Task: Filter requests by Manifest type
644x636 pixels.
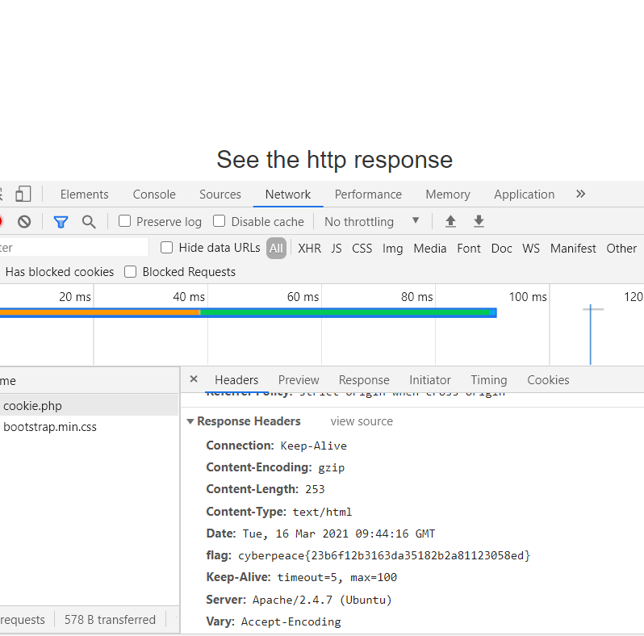Action: (x=573, y=248)
